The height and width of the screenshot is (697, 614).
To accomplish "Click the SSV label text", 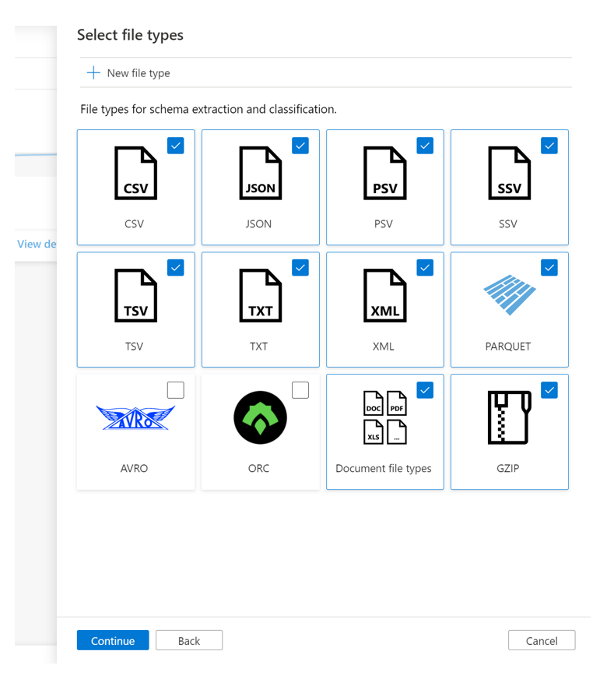I will pos(508,224).
